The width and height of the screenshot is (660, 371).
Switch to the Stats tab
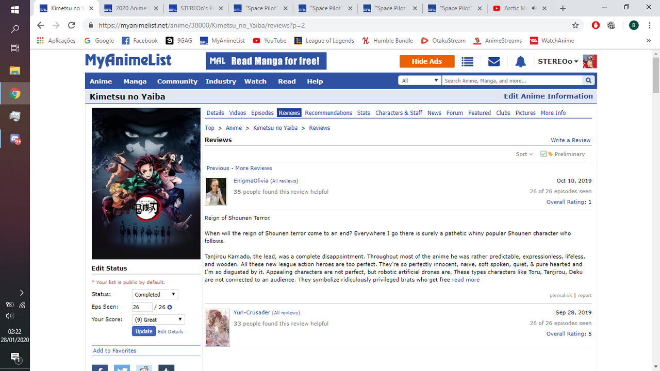point(364,113)
